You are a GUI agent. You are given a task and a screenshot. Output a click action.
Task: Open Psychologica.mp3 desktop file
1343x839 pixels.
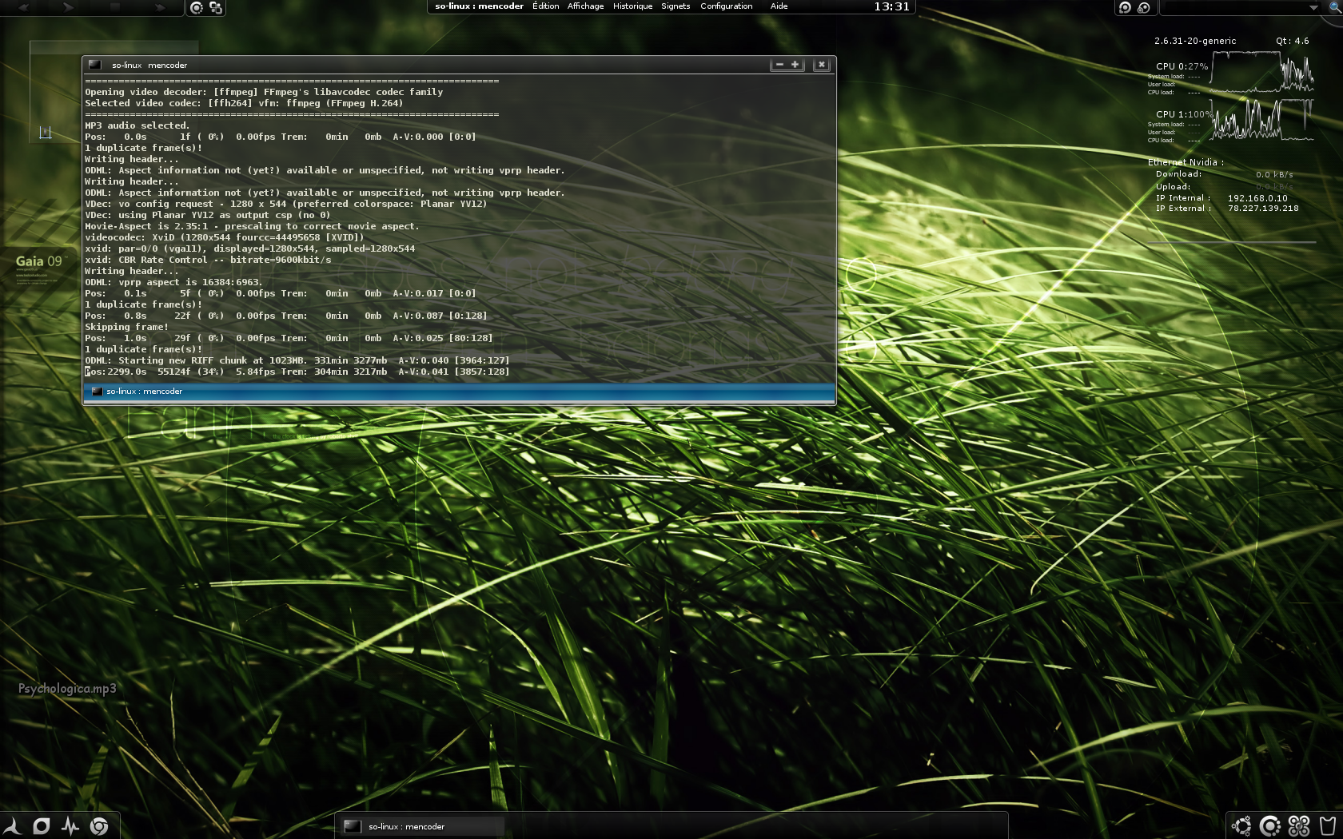click(67, 689)
